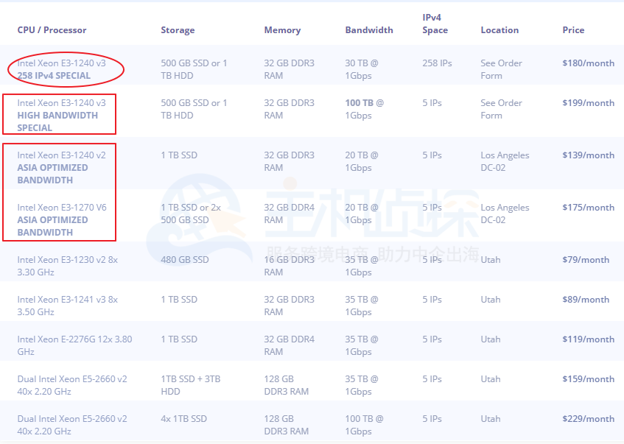Click 100 TB @ 1Gbps in the $229 row
The width and height of the screenshot is (624, 444).
tap(364, 425)
